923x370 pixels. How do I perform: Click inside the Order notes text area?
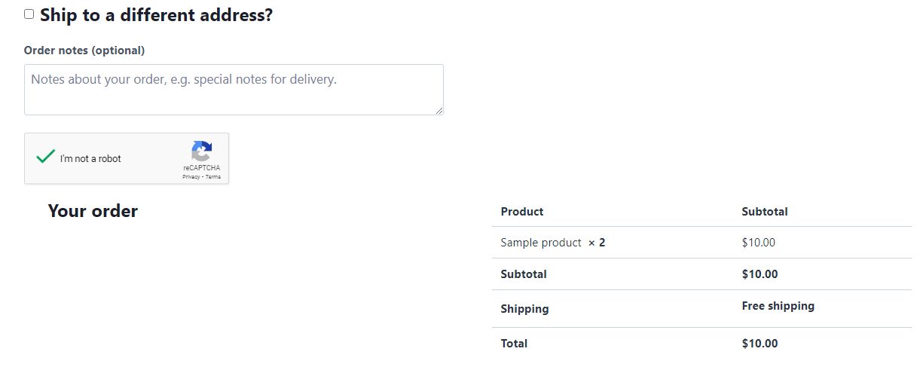click(234, 90)
